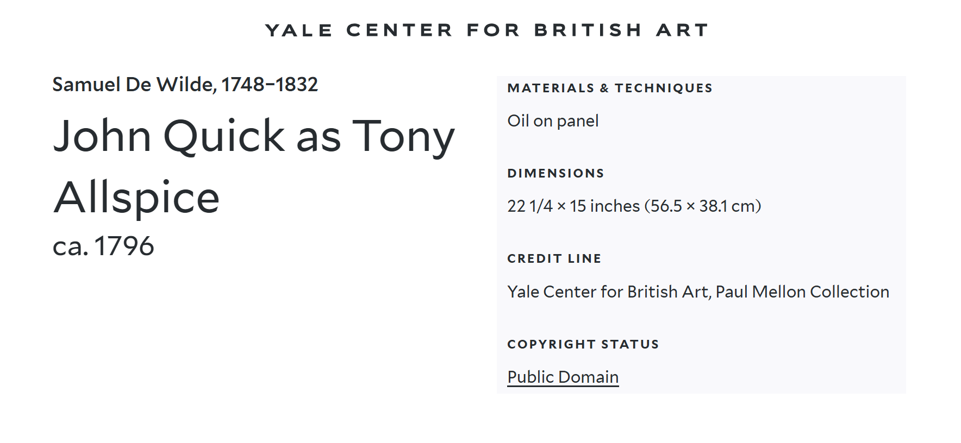The image size is (961, 443).
Task: Click the word BRITISH in the header
Action: [588, 30]
